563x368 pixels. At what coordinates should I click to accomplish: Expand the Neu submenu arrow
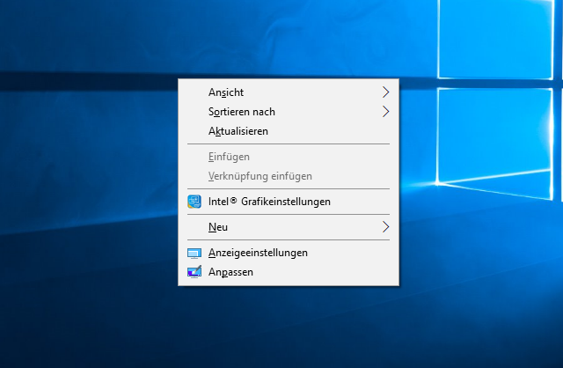point(385,227)
